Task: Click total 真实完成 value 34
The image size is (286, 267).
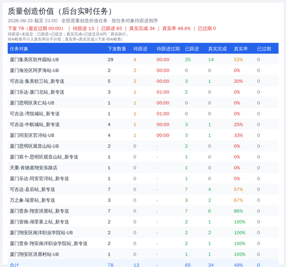Action: 211,265
